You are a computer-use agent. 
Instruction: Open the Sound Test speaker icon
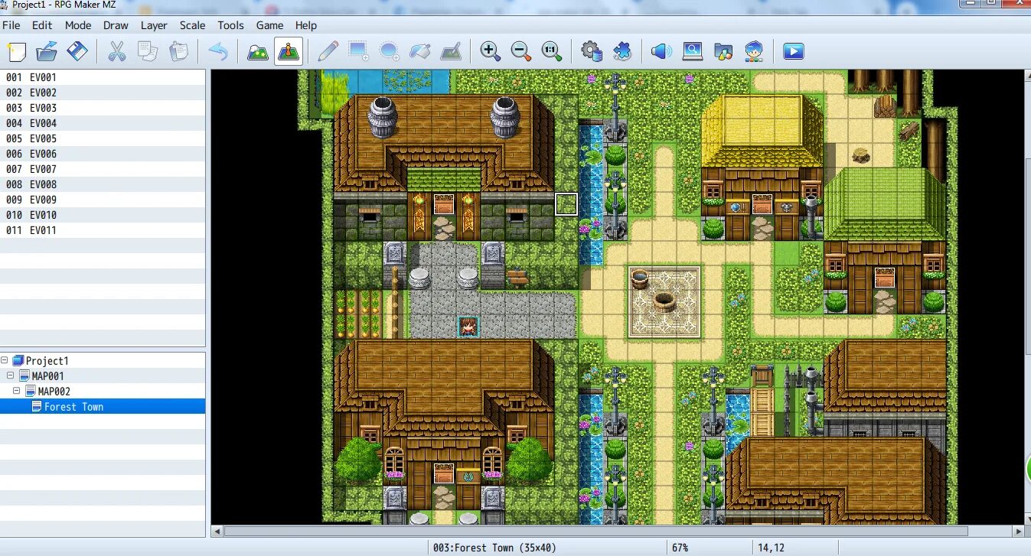coord(661,51)
